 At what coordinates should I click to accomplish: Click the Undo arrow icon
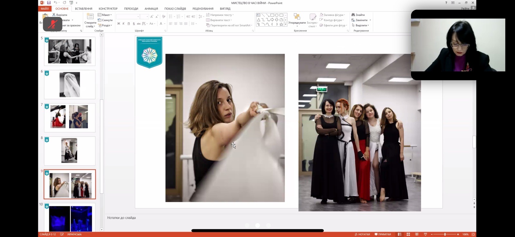click(x=55, y=3)
